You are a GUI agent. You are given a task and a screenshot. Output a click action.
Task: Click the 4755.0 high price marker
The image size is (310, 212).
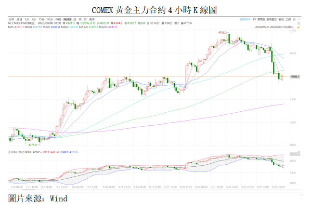(222, 32)
